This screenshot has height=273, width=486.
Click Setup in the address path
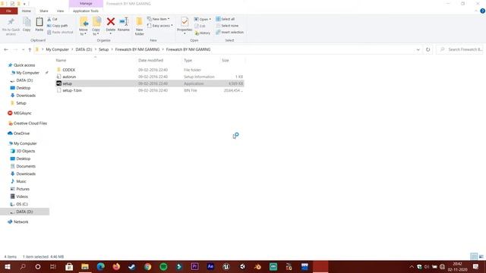[x=103, y=49]
